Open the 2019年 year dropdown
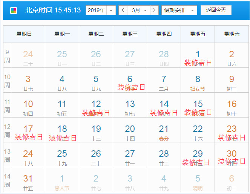The image size is (250, 194). (x=101, y=10)
